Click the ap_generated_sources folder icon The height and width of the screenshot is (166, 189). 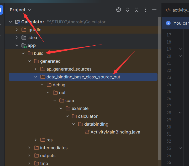(x=43, y=69)
